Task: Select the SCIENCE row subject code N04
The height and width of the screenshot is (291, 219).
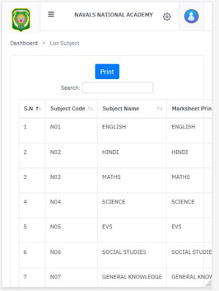Action: [x=56, y=202]
